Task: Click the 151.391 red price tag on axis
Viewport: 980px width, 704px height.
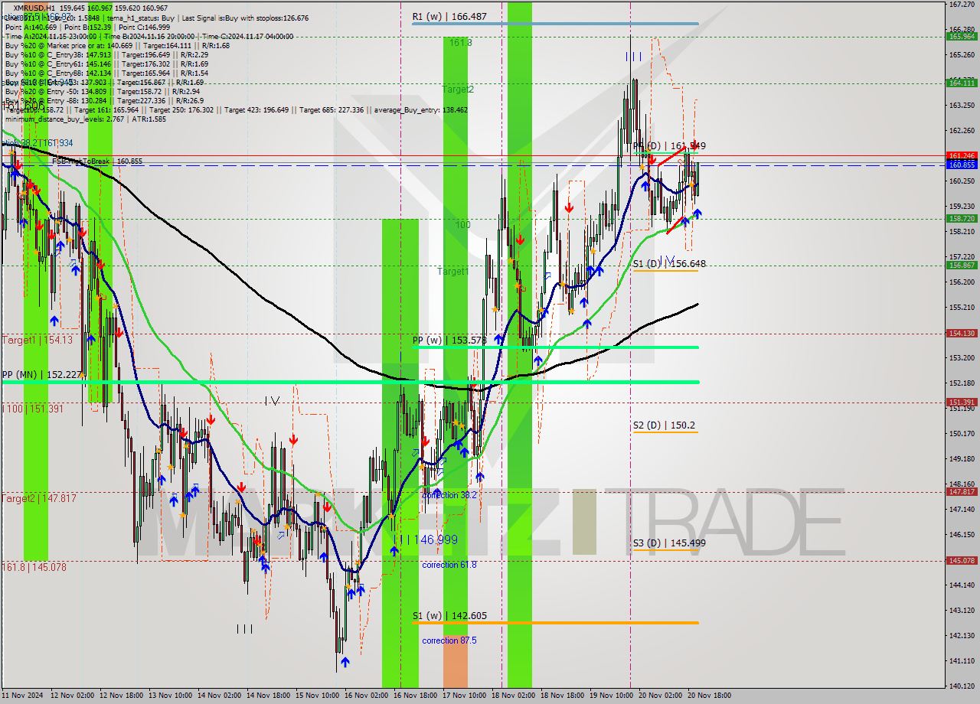Action: pos(962,402)
